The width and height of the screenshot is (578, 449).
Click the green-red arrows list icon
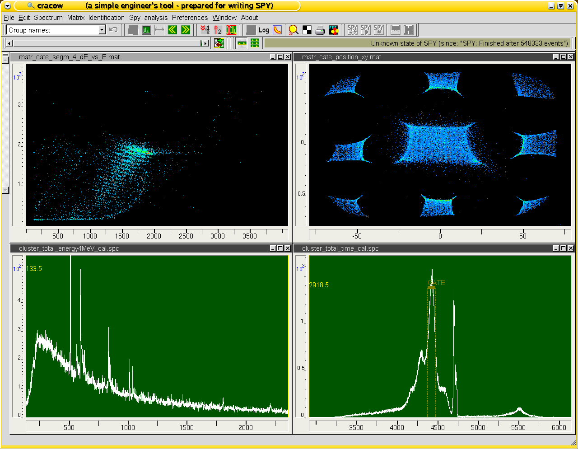219,43
